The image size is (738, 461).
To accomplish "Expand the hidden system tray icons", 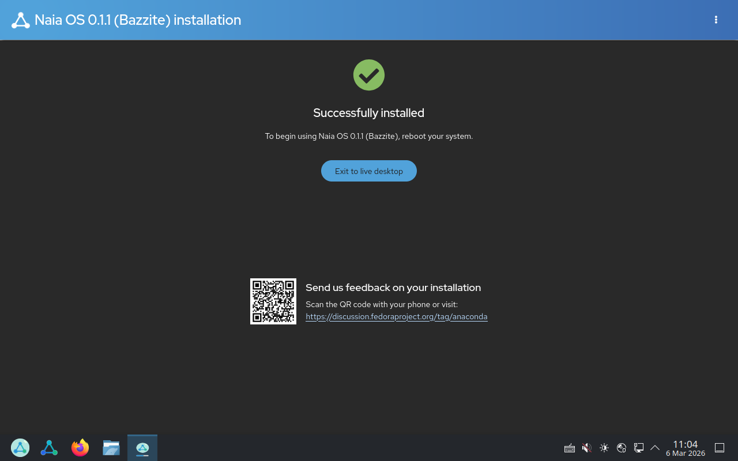I will pos(655,448).
